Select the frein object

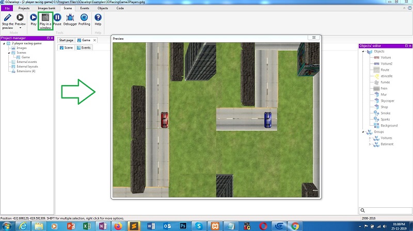point(384,88)
